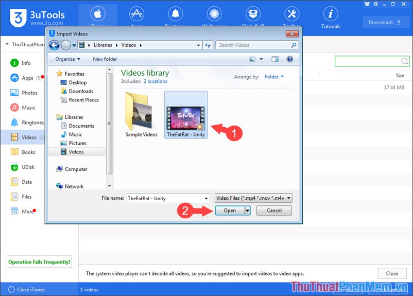Select the Music sidebar icon
Image resolution: width=413 pixels, height=296 pixels.
pyautogui.click(x=14, y=108)
